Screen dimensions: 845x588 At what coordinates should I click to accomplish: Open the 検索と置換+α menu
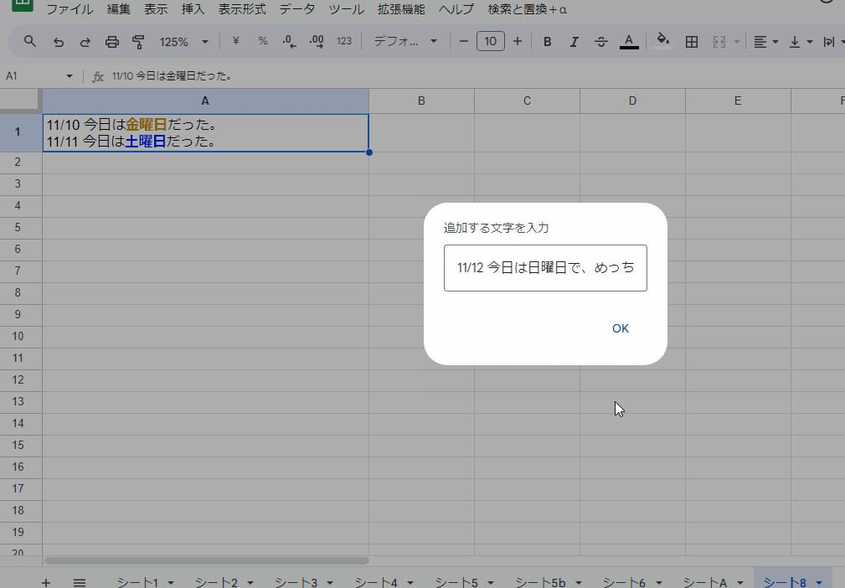[x=527, y=9]
